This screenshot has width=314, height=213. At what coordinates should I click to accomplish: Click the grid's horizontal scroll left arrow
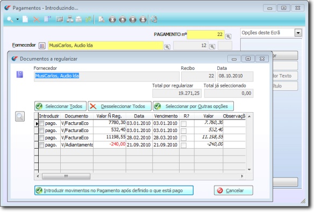point(38,176)
